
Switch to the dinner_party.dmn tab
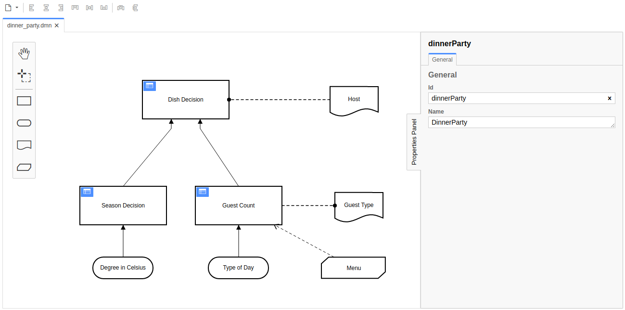click(29, 26)
